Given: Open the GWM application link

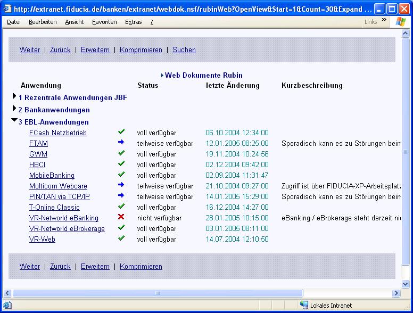Looking at the screenshot, I should (x=38, y=154).
